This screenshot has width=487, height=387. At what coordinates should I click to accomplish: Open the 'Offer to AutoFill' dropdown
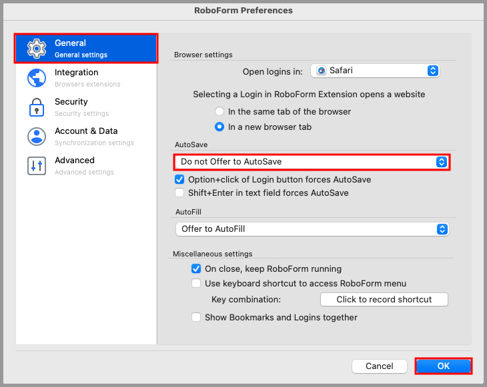click(312, 229)
